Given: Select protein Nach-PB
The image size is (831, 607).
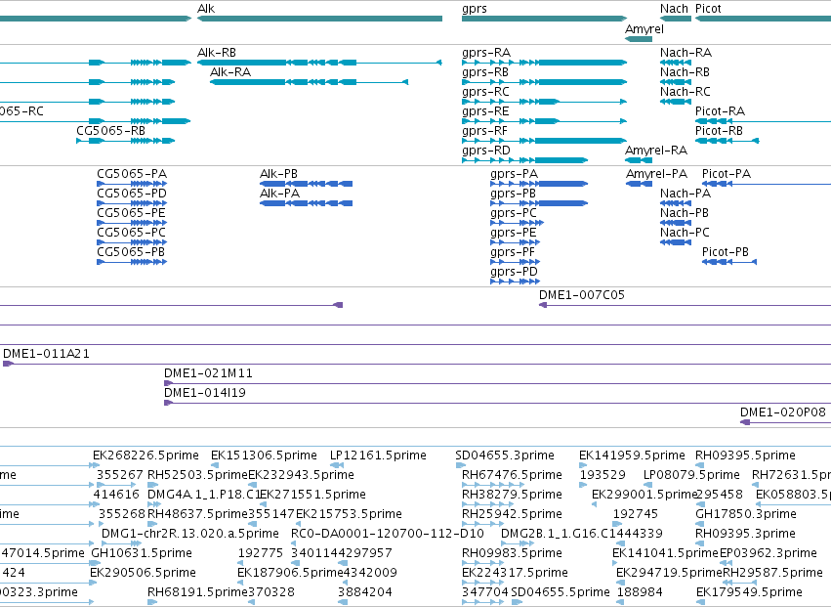Looking at the screenshot, I should click(x=685, y=213).
